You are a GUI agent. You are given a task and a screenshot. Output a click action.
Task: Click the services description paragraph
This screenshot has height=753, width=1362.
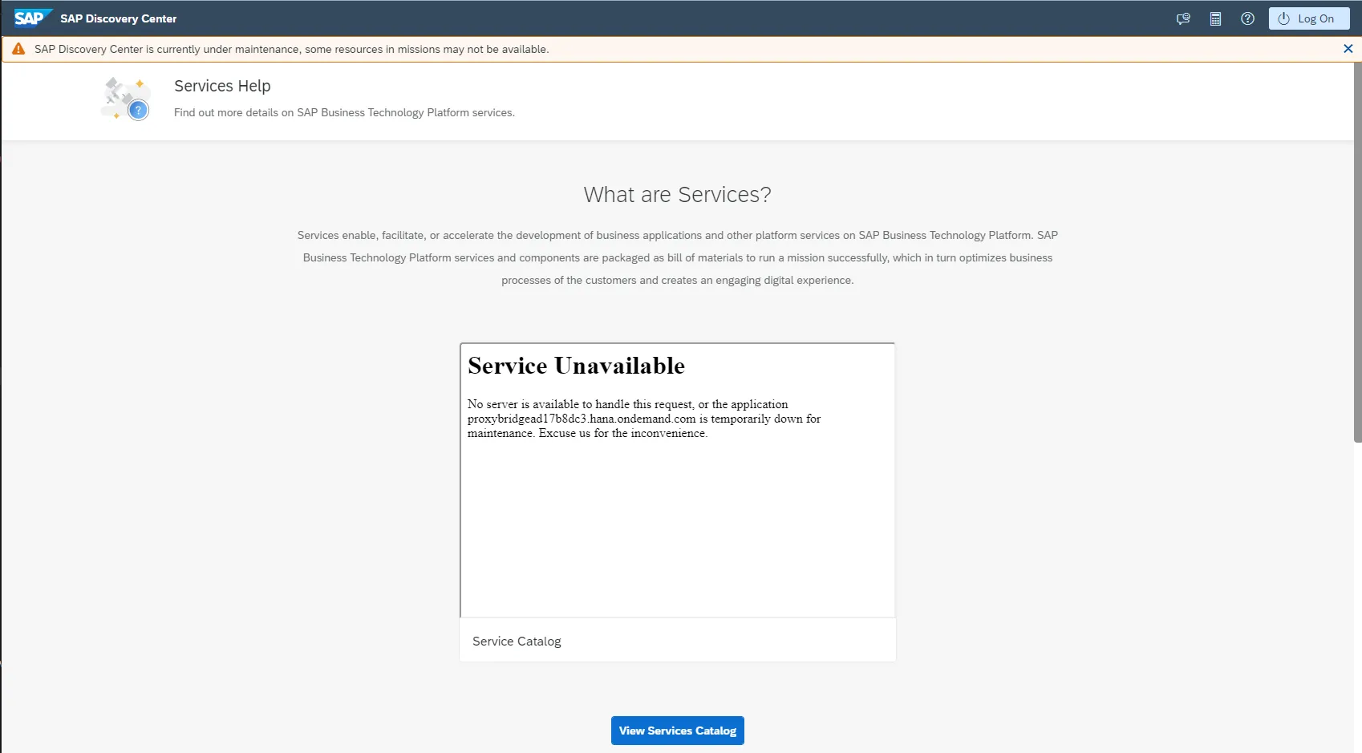pos(677,257)
